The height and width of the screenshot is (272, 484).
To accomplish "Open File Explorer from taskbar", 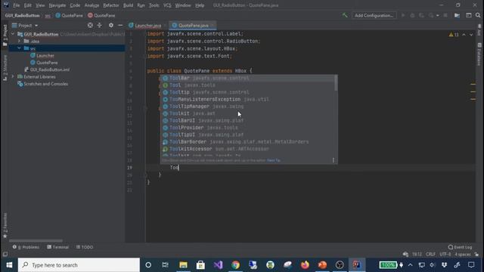I will [x=183, y=265].
